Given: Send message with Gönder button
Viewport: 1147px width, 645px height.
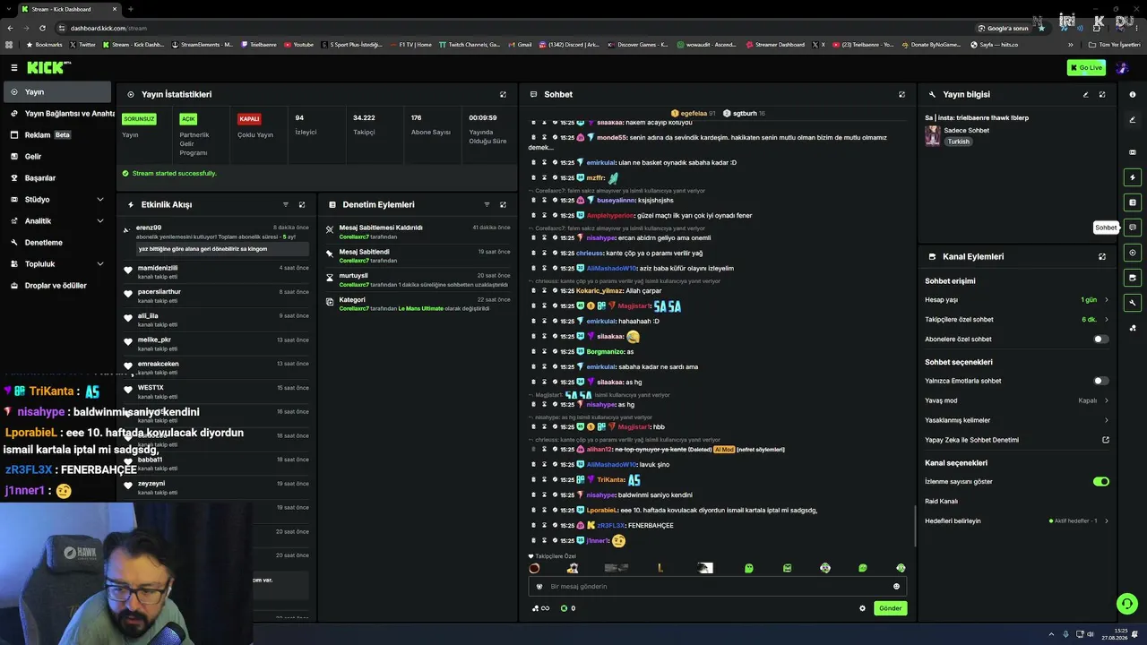Looking at the screenshot, I should coord(890,608).
